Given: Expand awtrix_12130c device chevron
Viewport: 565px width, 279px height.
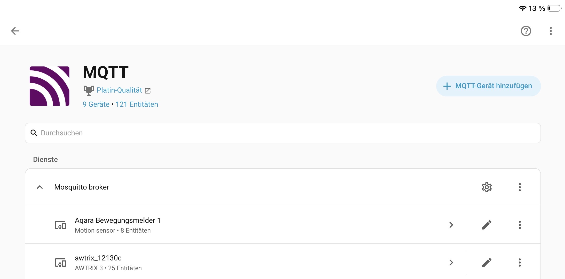Looking at the screenshot, I should 451,262.
